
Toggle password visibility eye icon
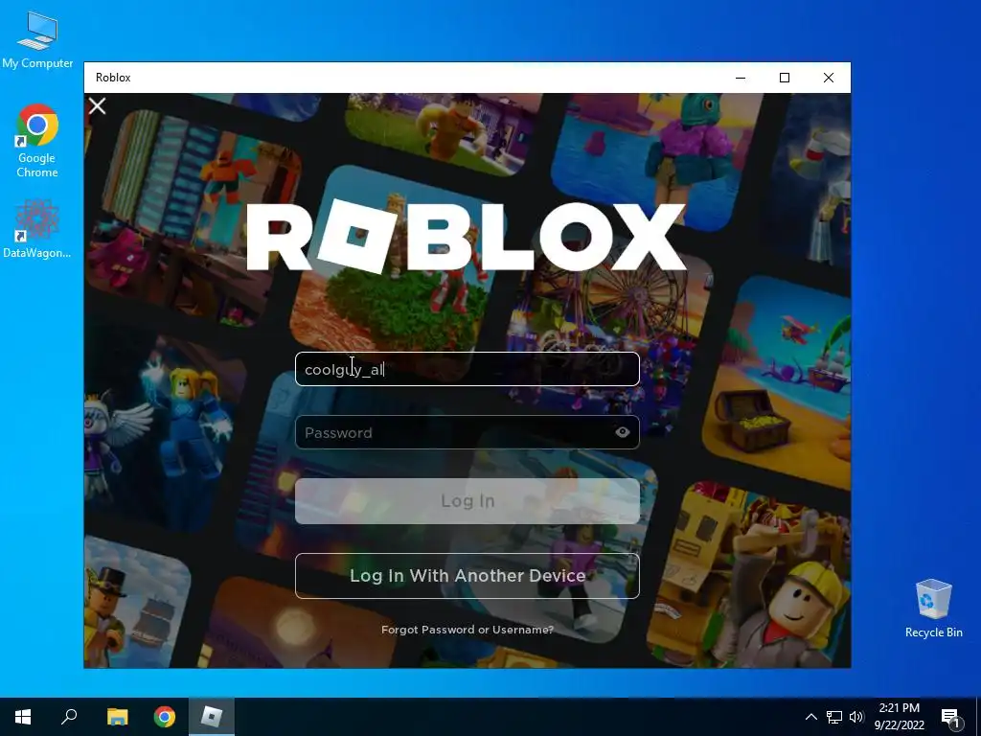622,432
